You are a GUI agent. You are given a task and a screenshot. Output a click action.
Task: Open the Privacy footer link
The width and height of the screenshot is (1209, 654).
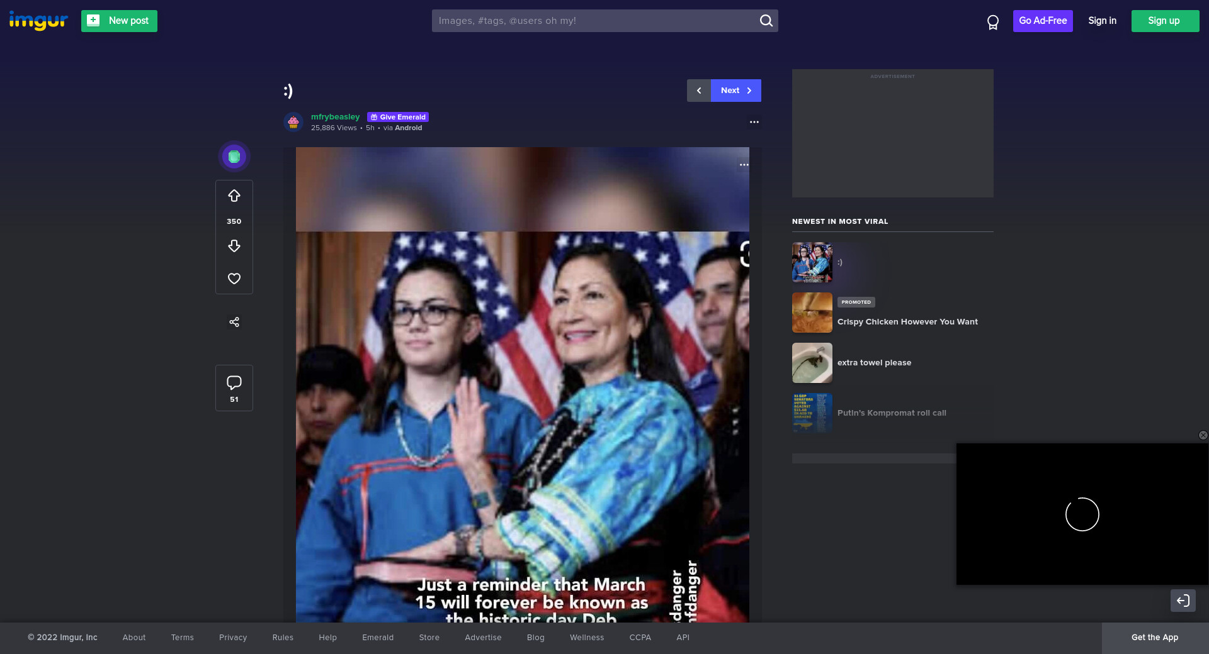tap(233, 638)
